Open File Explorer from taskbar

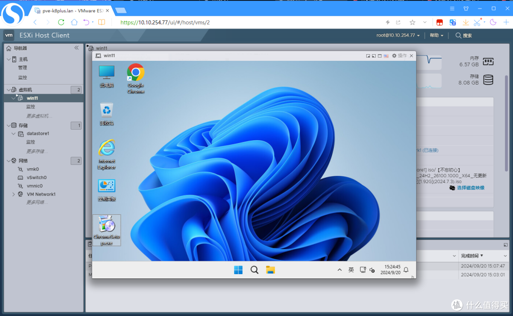(x=270, y=270)
